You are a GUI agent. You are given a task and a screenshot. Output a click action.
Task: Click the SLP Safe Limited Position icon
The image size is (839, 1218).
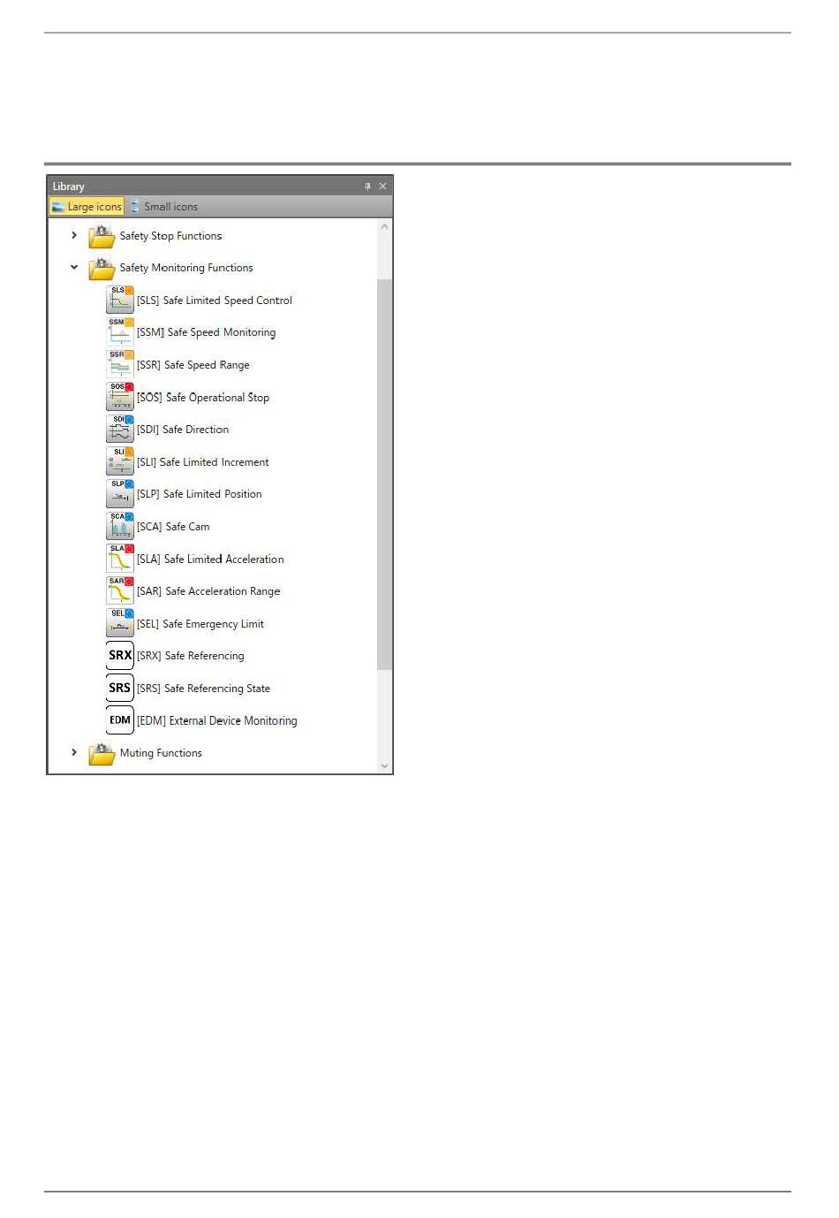coord(119,493)
